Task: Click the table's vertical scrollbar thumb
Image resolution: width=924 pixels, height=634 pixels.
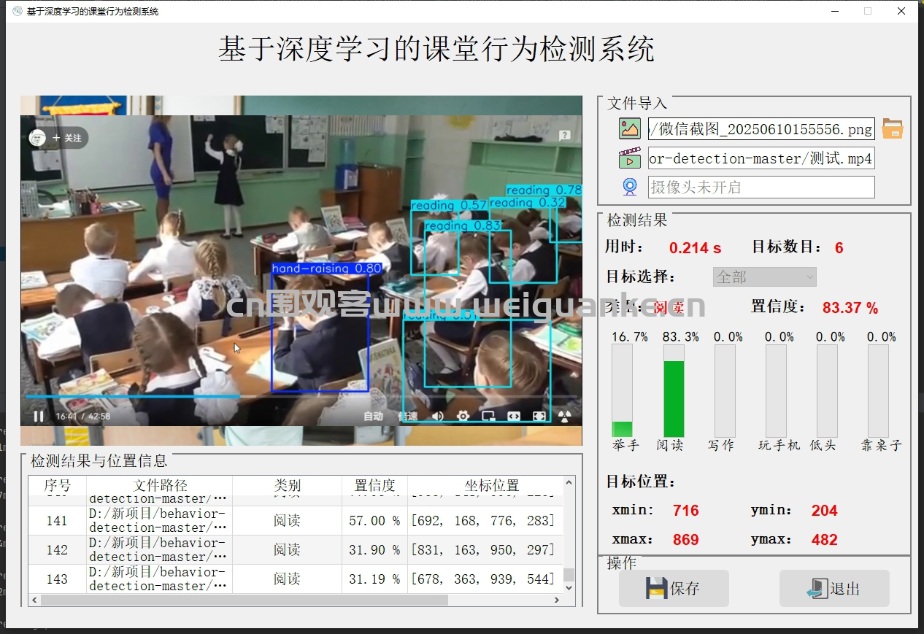Action: 569,575
